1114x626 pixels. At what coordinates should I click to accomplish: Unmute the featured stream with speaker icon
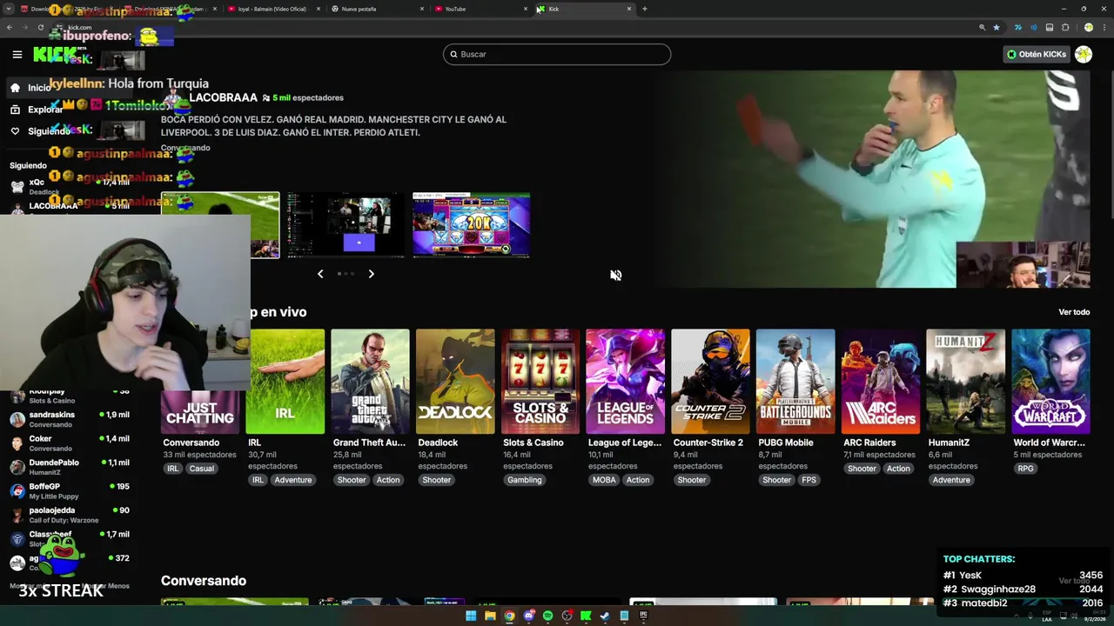tap(615, 275)
